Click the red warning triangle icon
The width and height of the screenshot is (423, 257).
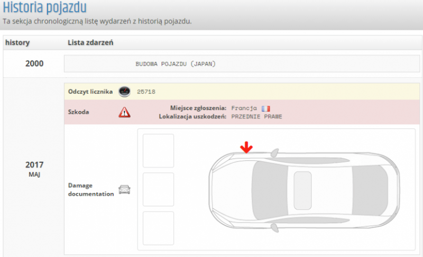point(124,112)
